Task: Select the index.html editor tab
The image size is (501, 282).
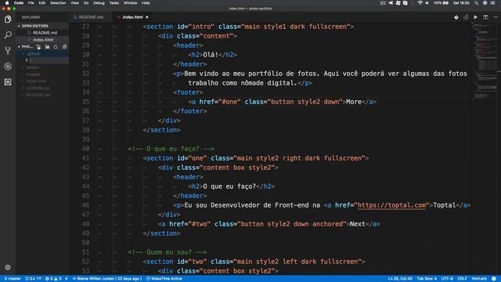Action: pyautogui.click(x=132, y=17)
